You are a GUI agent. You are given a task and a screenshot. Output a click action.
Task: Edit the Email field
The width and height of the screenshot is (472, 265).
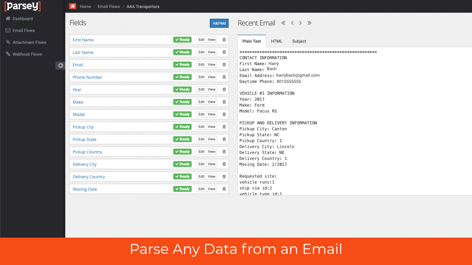(x=201, y=64)
